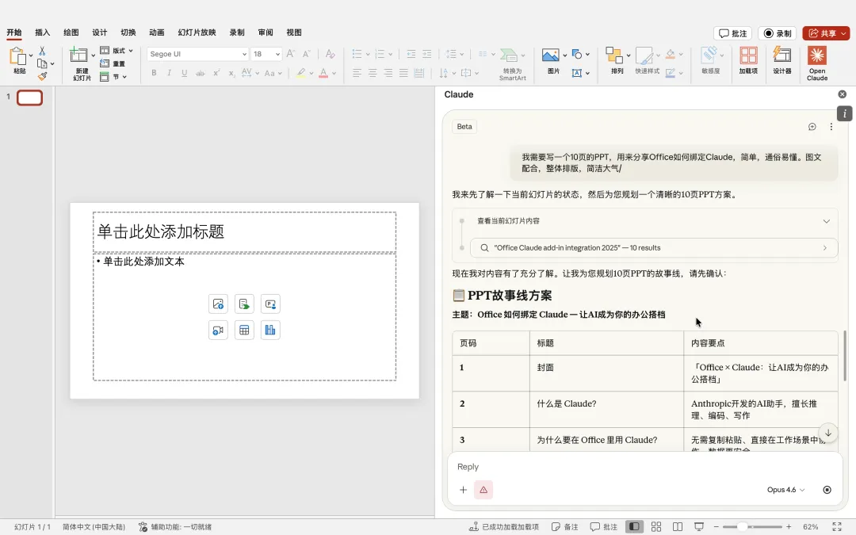This screenshot has height=535, width=856.
Task: Clear formatting with the eraser A icon
Action: [x=330, y=54]
